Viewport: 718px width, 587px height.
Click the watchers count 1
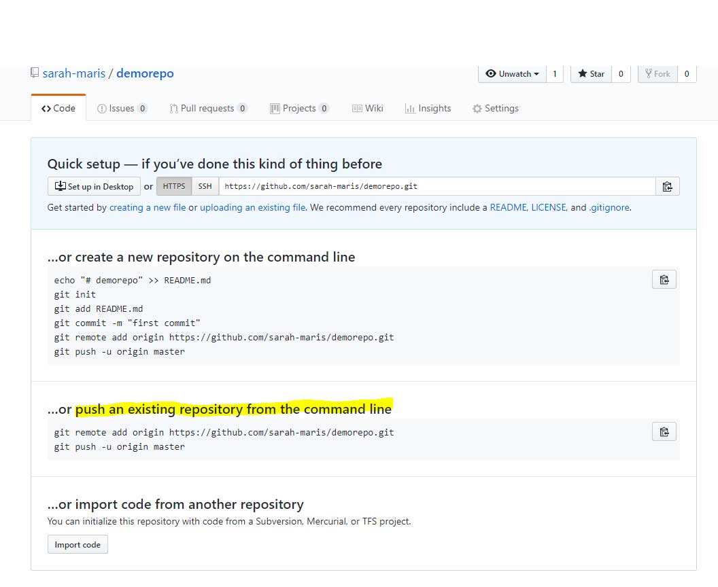[555, 73]
